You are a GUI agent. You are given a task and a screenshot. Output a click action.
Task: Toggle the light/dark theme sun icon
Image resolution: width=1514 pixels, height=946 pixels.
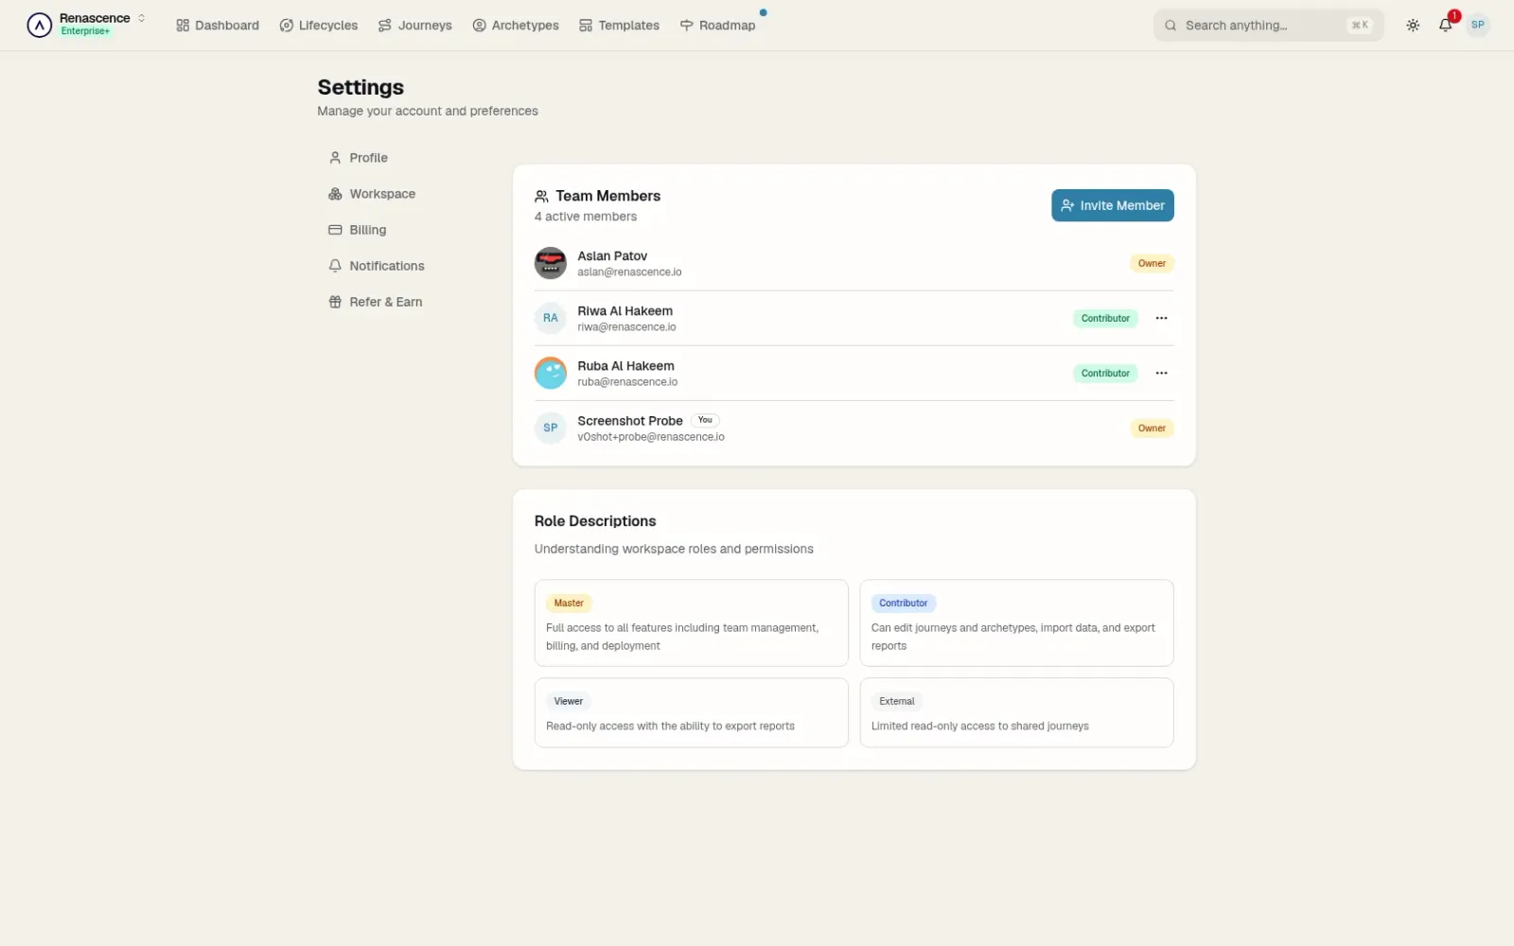click(x=1413, y=26)
